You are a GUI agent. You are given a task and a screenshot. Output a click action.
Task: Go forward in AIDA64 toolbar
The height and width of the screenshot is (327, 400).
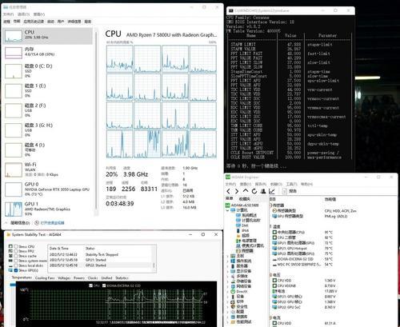click(237, 191)
